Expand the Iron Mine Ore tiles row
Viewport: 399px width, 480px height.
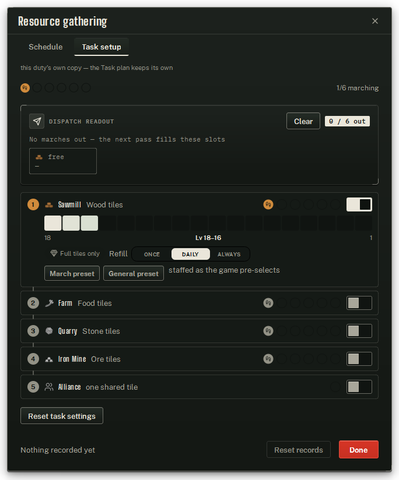(199, 359)
